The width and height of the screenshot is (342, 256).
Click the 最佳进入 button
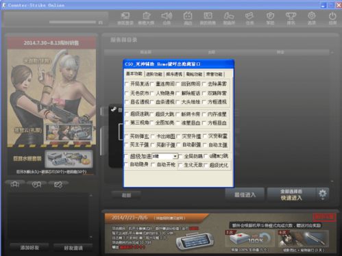coord(245,194)
